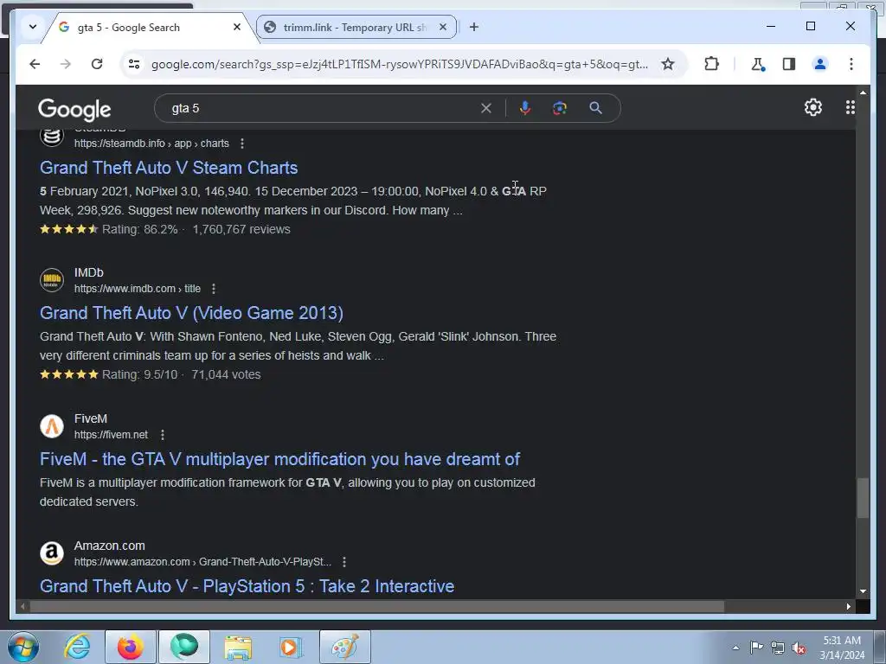Open network icon in system tray
Screen dimensions: 886x664
778,648
